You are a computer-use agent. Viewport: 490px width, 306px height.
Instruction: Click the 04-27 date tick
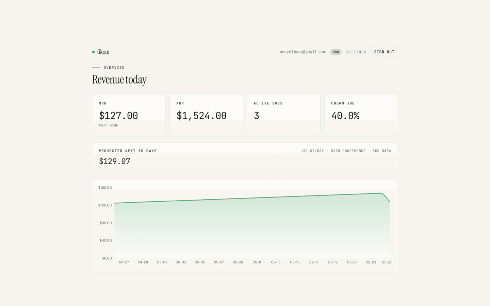click(x=124, y=262)
